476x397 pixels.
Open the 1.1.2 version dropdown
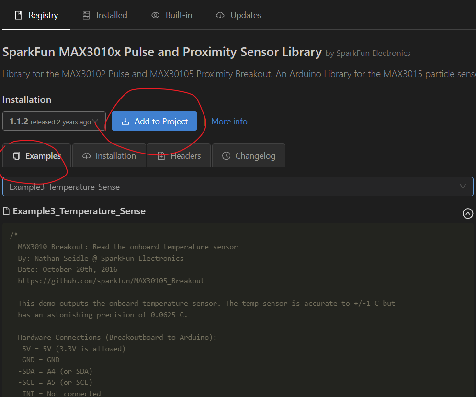[54, 121]
